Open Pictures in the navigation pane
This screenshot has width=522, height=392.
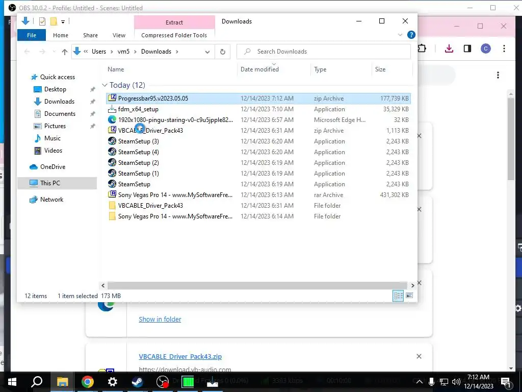(x=55, y=126)
